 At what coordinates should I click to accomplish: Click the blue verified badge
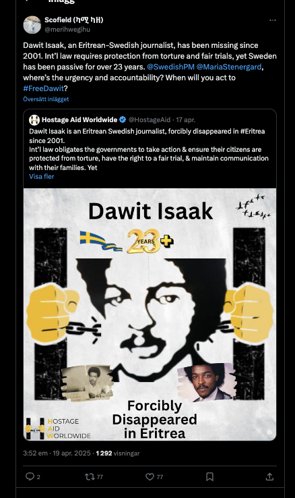[x=123, y=119]
